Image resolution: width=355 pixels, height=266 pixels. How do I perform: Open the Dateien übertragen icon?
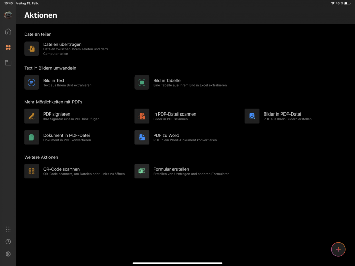[x=31, y=48]
